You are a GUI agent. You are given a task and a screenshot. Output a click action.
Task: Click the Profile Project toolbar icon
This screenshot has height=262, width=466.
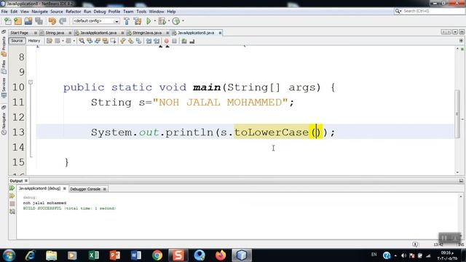pos(176,21)
